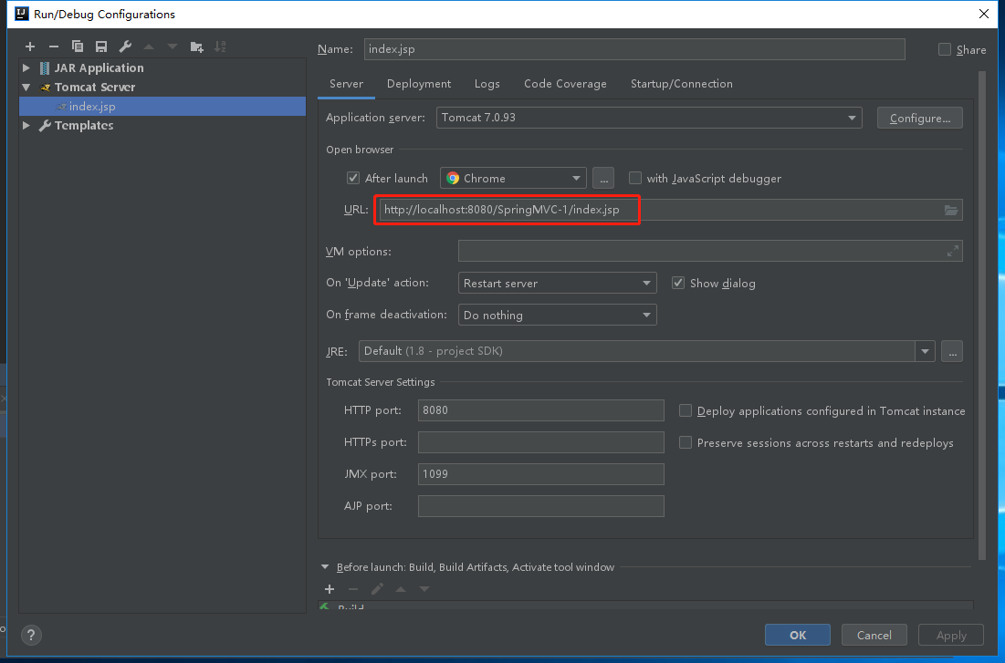This screenshot has height=663, width=1005.
Task: Move the configuration down in the list toolbar
Action: coord(173,47)
